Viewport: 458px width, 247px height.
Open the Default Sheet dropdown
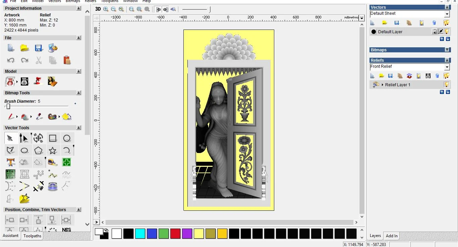[447, 14]
